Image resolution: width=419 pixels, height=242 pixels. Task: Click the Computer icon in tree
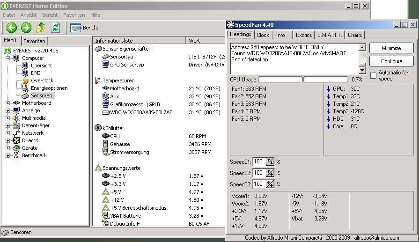[x=16, y=58]
